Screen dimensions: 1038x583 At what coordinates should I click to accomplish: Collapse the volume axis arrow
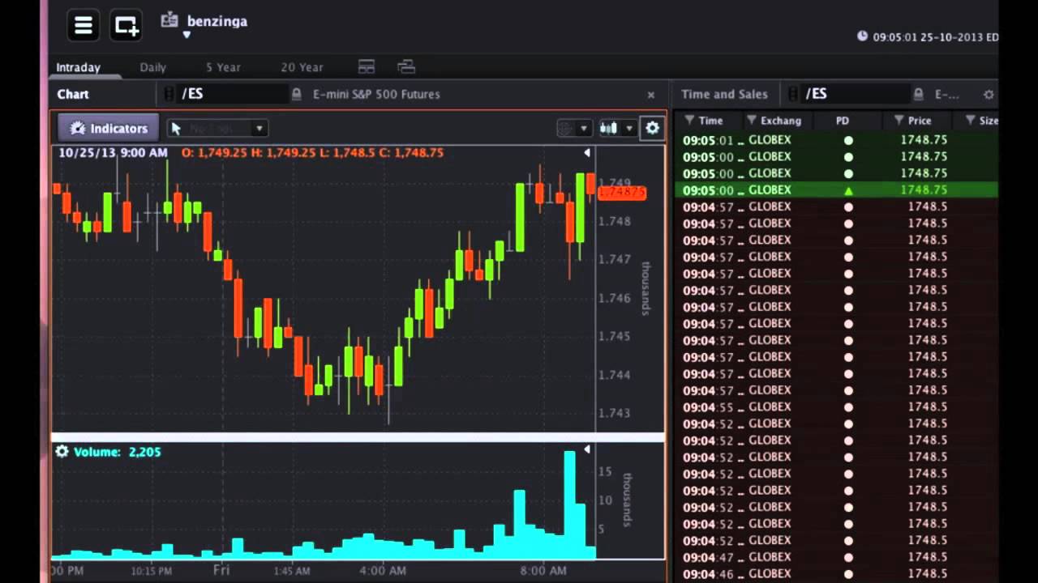pyautogui.click(x=587, y=449)
